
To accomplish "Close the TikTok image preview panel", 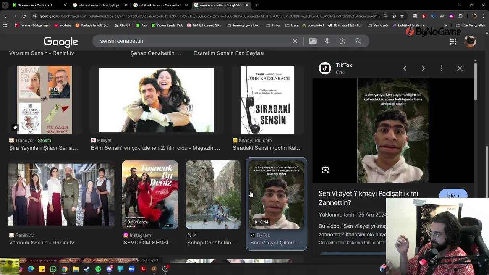I will (x=460, y=68).
